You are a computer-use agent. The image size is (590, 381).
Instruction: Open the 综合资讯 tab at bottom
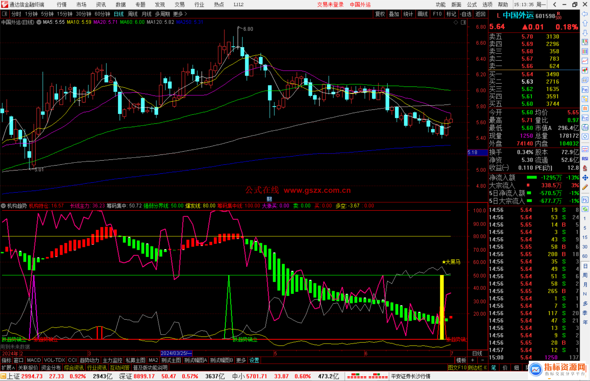click(x=74, y=368)
